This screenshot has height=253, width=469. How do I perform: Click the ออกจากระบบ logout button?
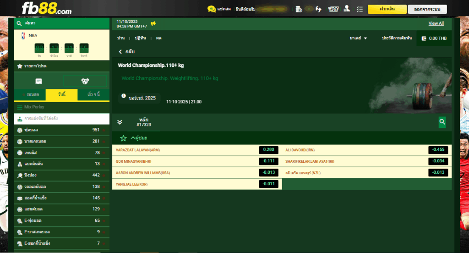pos(427,9)
